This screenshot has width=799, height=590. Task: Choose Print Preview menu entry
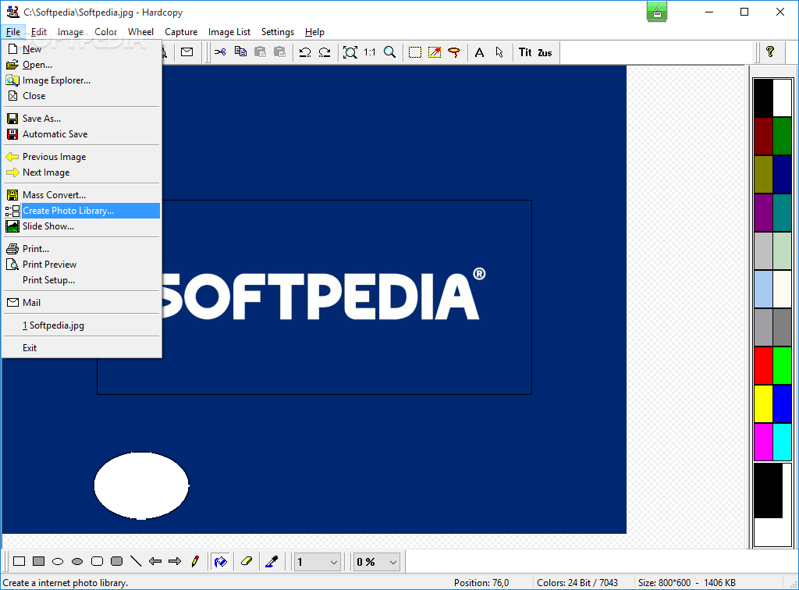coord(82,265)
